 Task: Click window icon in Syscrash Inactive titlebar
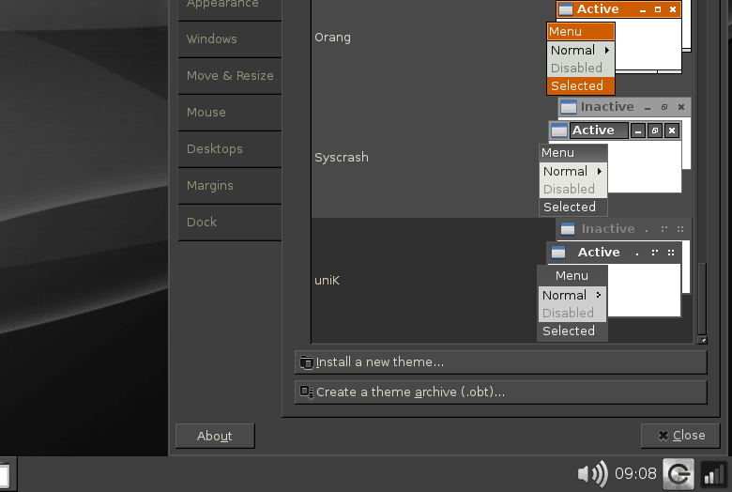568,107
